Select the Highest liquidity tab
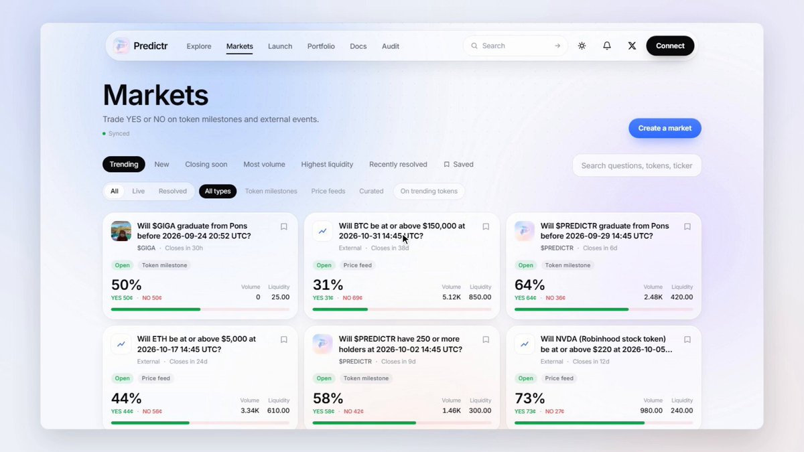This screenshot has width=804, height=452. point(327,164)
